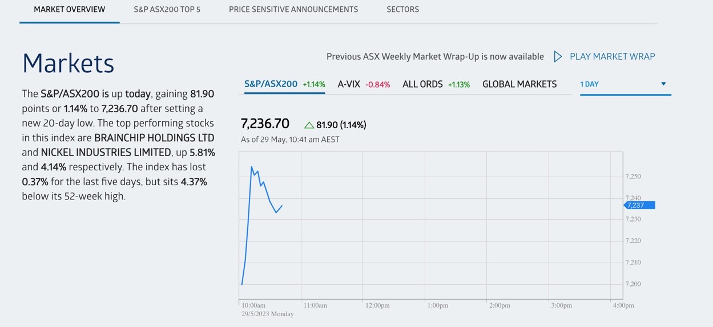Click BRAINCHIP HOLDINGS LTD in the summary
The image size is (713, 327).
click(x=154, y=138)
